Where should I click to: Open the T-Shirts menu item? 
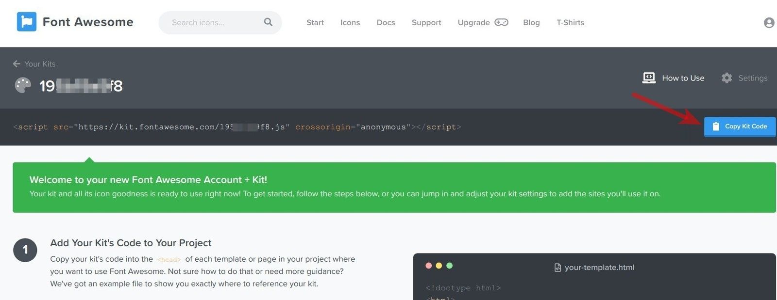pos(570,22)
